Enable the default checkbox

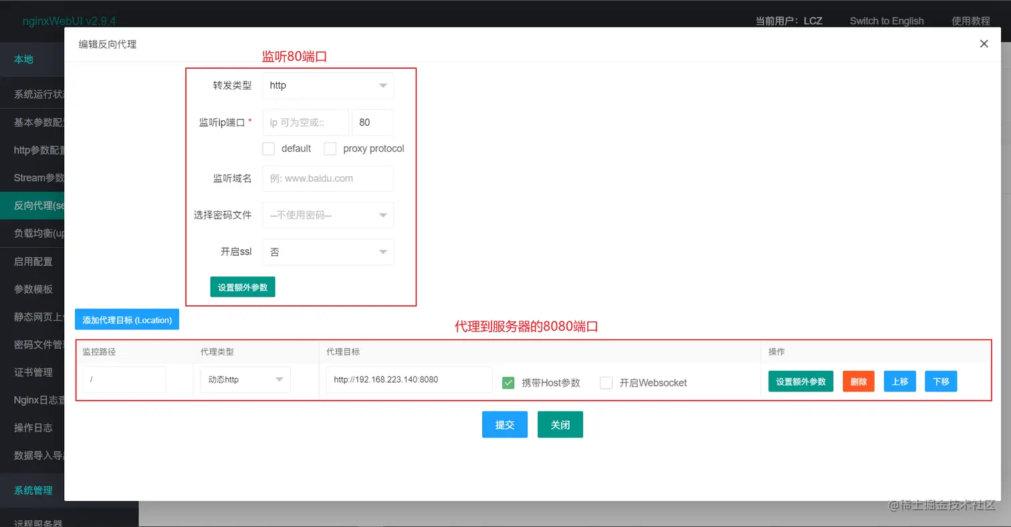(269, 149)
